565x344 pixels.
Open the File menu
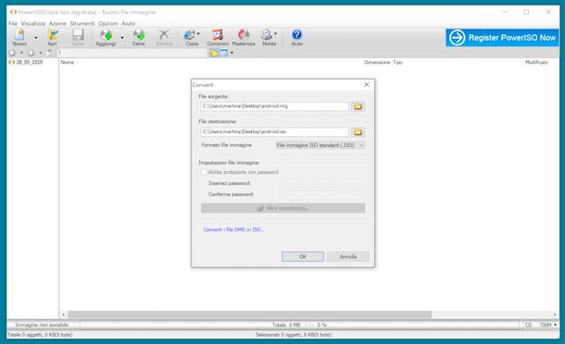13,23
